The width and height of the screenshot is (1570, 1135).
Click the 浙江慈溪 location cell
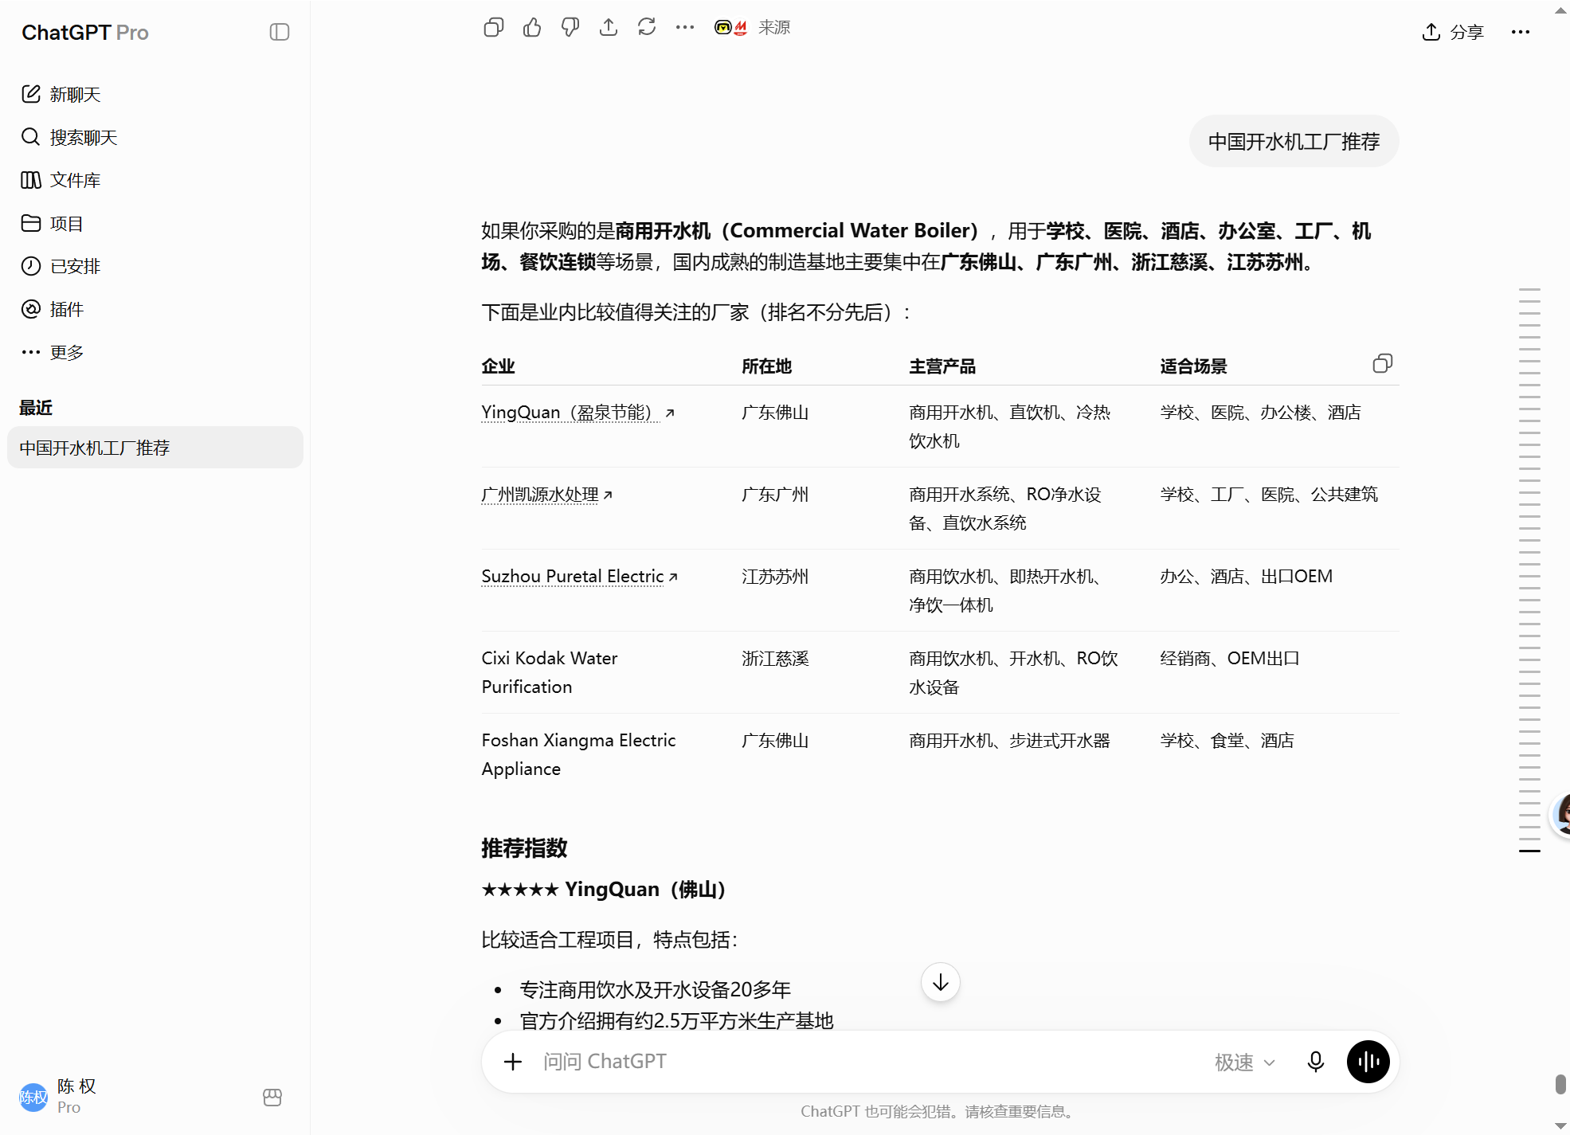point(775,659)
